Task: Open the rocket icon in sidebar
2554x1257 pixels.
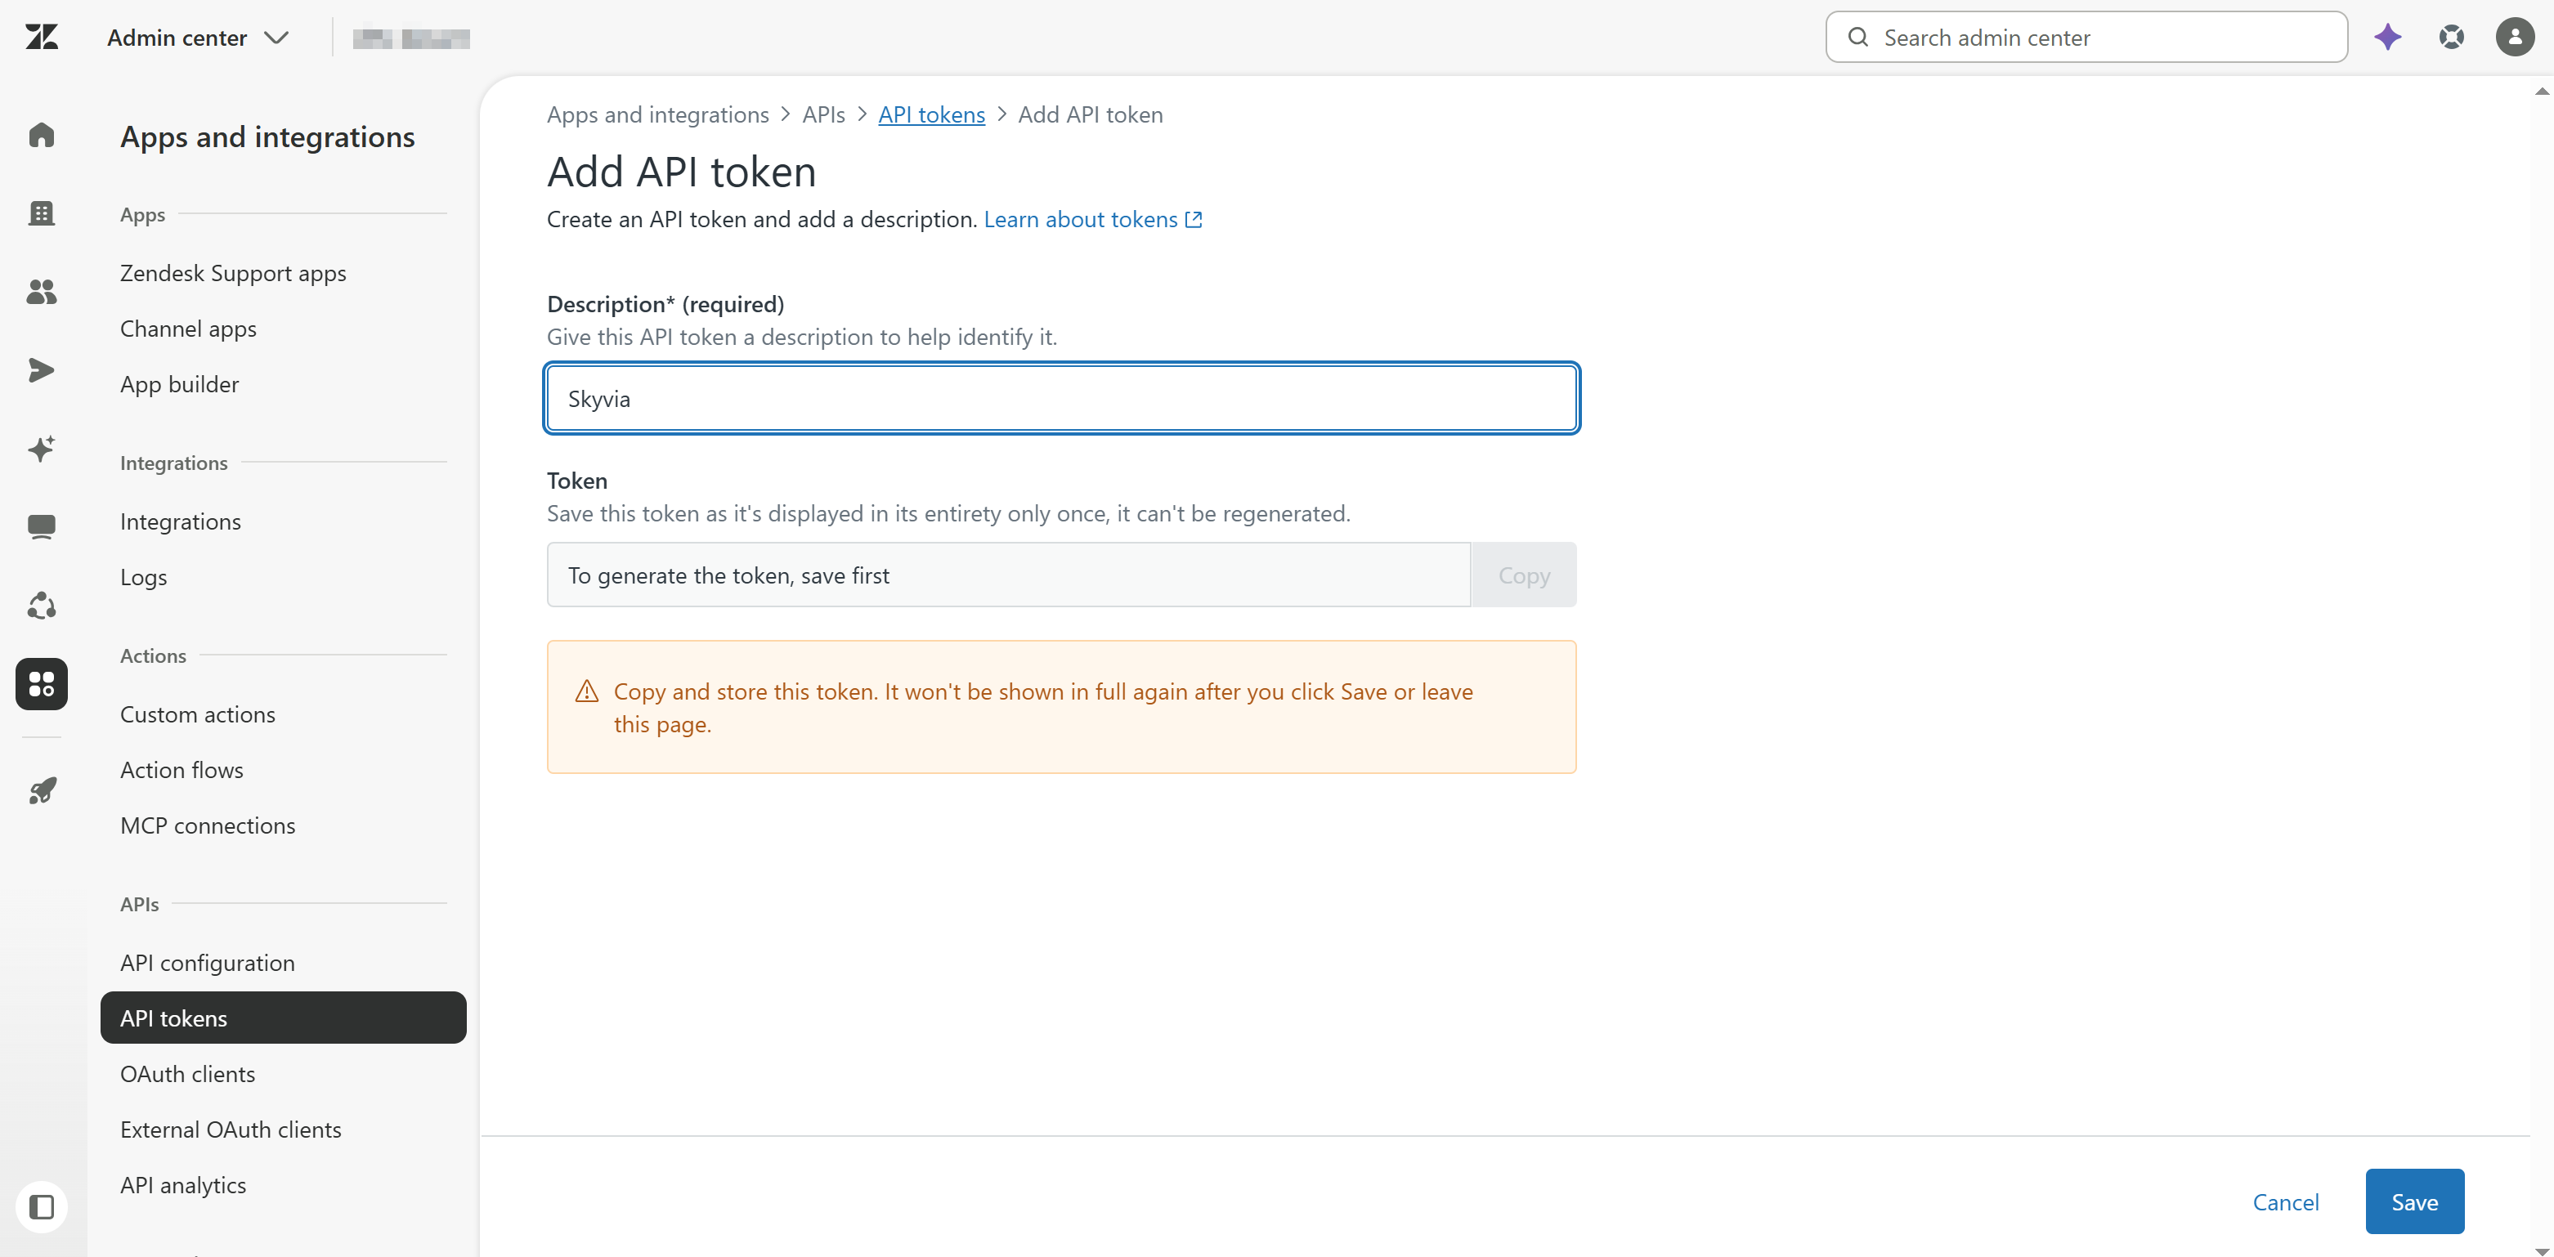Action: (42, 790)
